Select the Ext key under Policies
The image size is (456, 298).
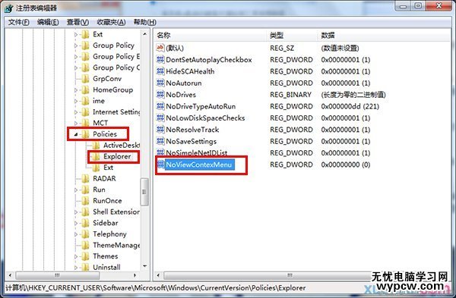pyautogui.click(x=108, y=168)
